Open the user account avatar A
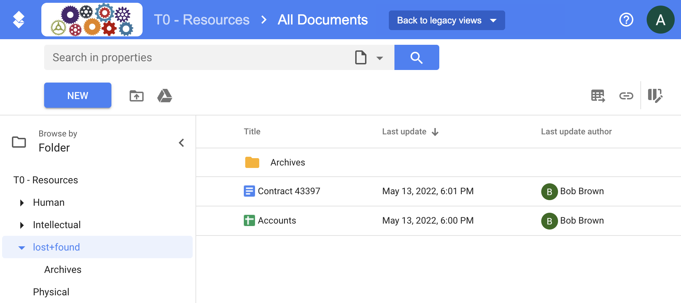The image size is (681, 303). pyautogui.click(x=660, y=20)
